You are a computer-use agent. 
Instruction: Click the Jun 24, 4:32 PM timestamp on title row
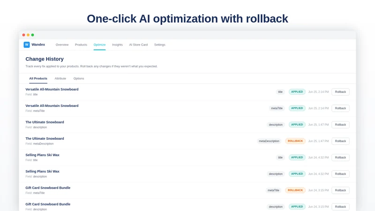pyautogui.click(x=318, y=158)
